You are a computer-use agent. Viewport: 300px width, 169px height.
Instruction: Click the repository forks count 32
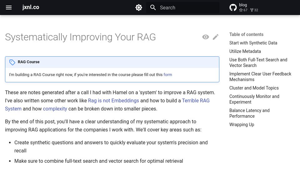coord(254,10)
